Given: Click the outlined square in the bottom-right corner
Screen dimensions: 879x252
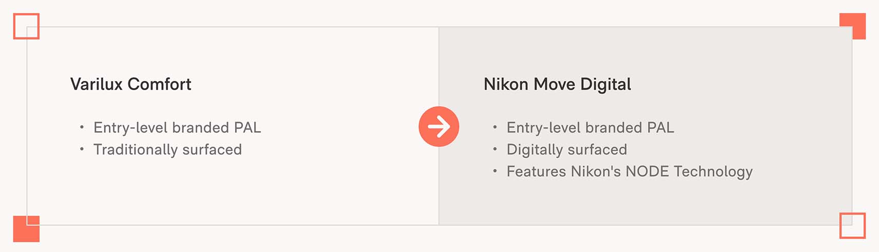Looking at the screenshot, I should click(x=853, y=226).
